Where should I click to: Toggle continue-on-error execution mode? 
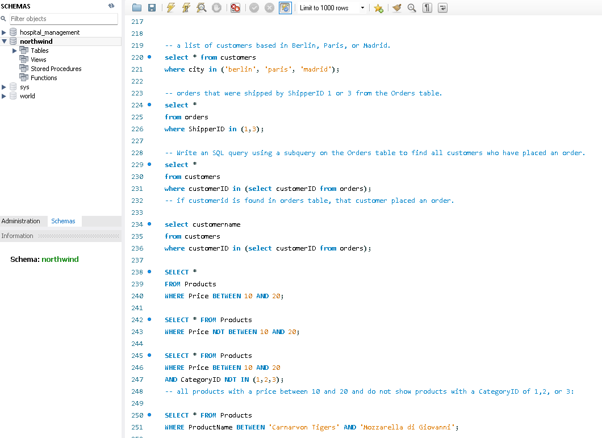pyautogui.click(x=235, y=8)
